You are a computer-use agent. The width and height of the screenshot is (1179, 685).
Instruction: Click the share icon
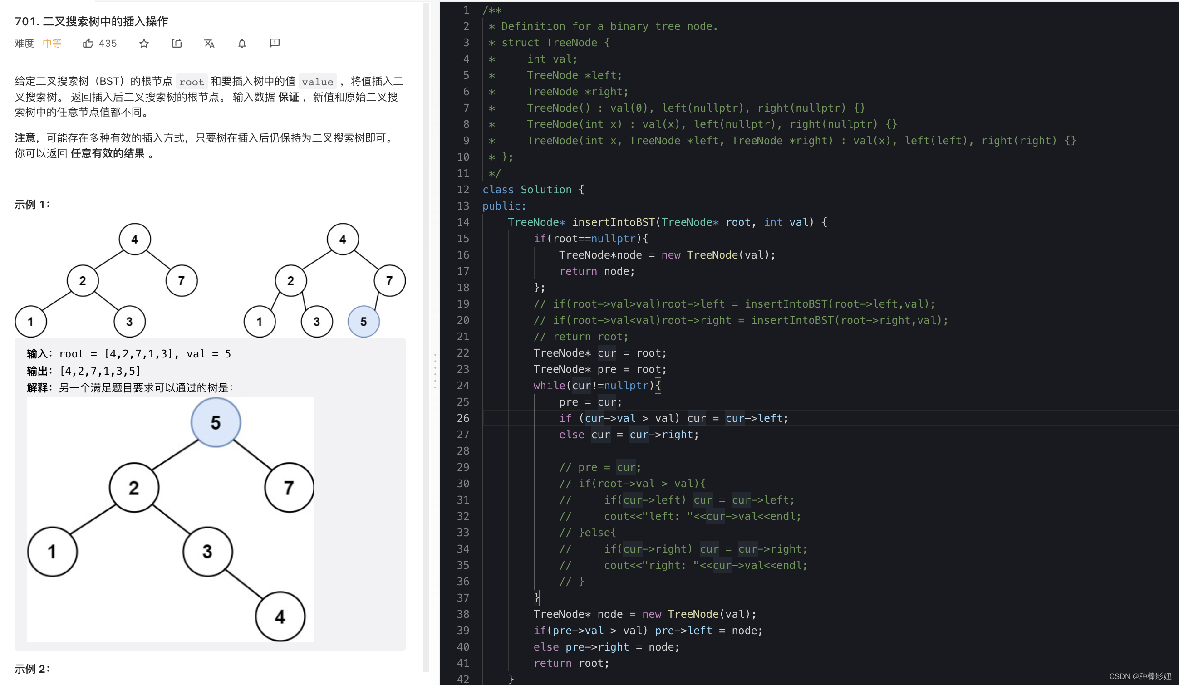[177, 44]
